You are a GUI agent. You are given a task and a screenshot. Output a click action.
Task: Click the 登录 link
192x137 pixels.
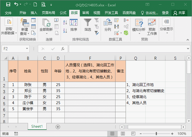pos(165,13)
